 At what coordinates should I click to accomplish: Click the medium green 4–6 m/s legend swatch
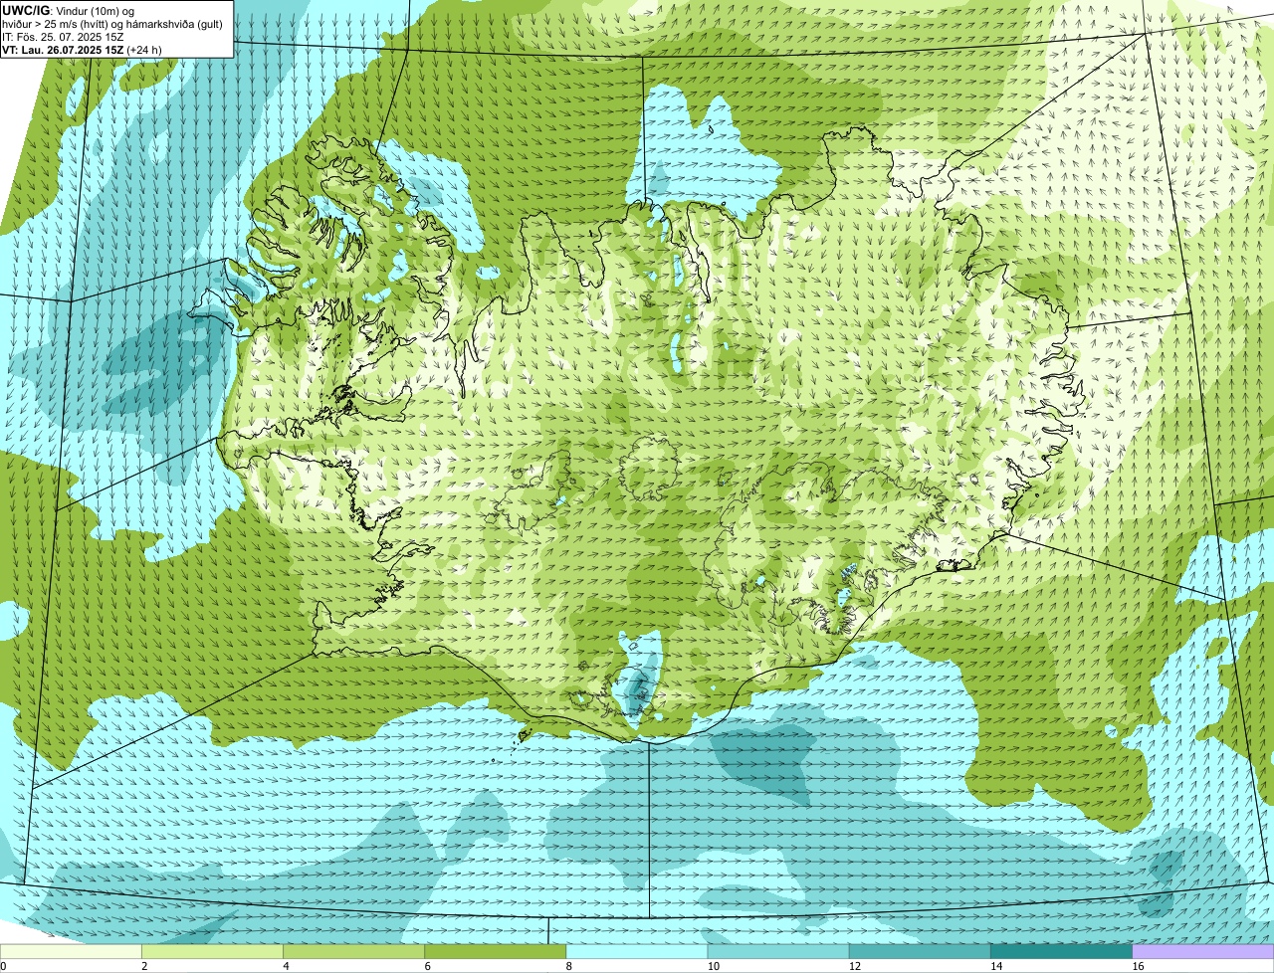354,952
